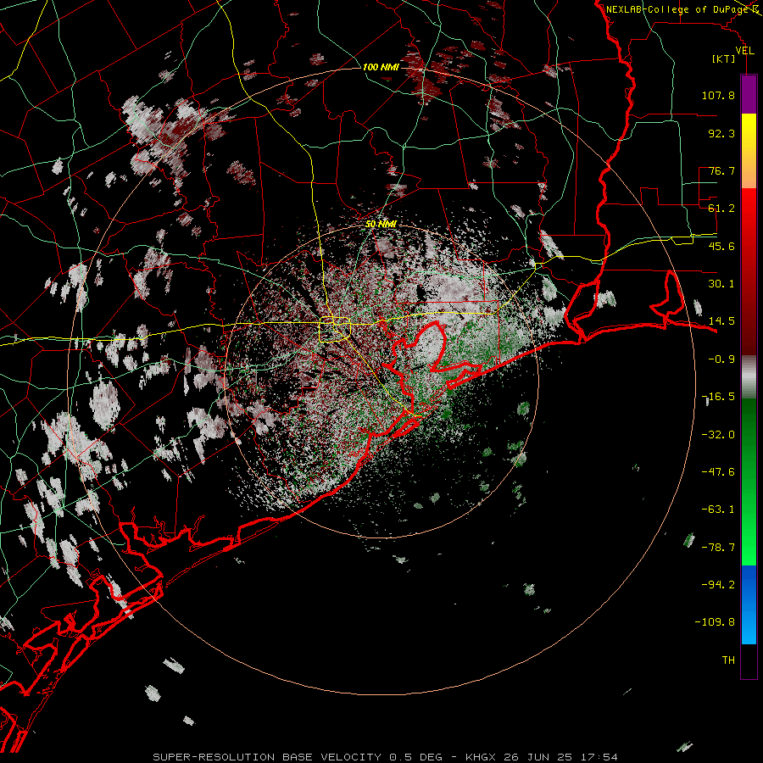Click the 92.3 scale value

721,133
